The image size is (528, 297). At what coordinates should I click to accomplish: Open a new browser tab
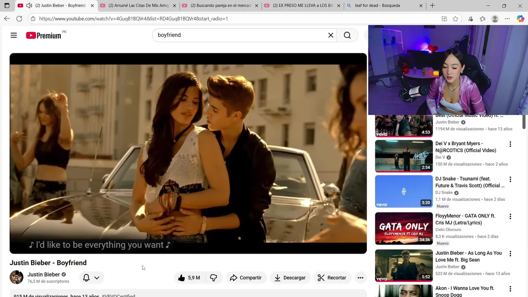click(432, 6)
